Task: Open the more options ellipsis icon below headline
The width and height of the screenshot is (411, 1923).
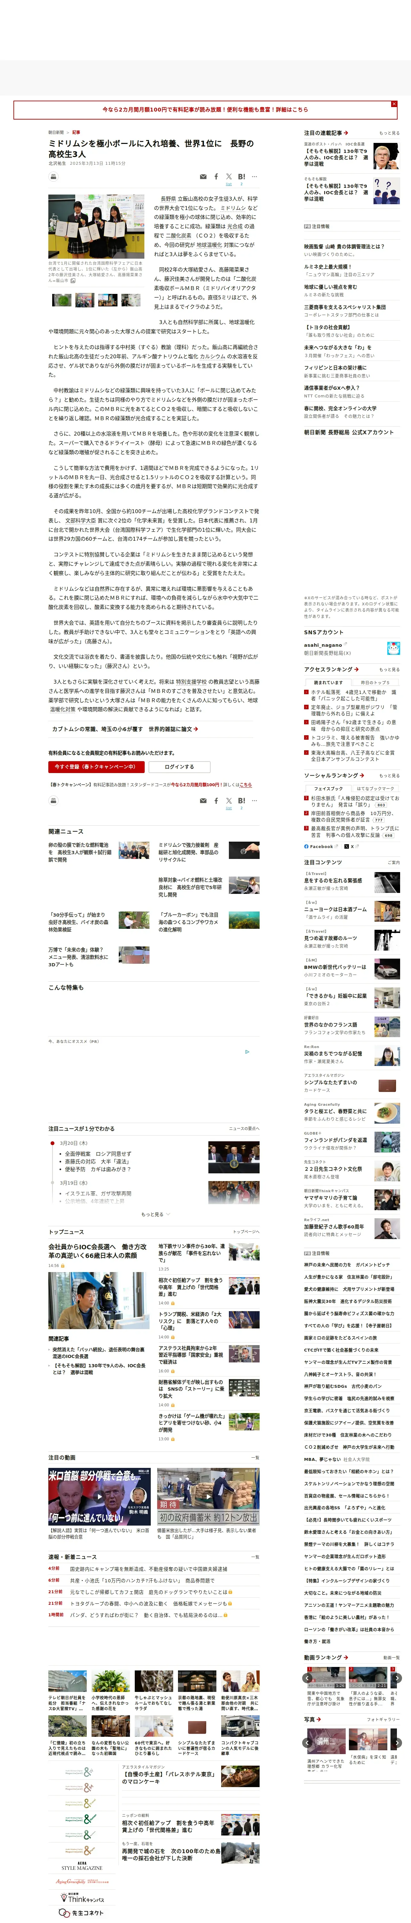Action: click(x=254, y=177)
